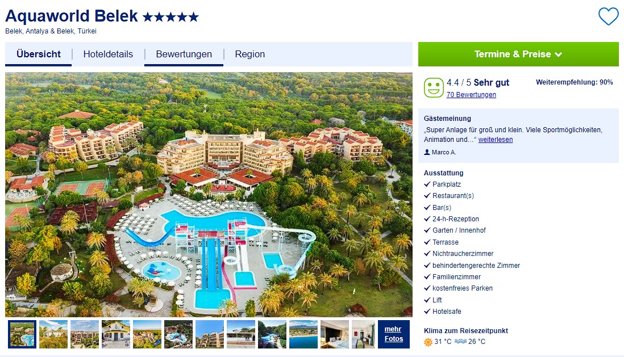Select the Region tab
This screenshot has height=357, width=624.
pyautogui.click(x=249, y=54)
